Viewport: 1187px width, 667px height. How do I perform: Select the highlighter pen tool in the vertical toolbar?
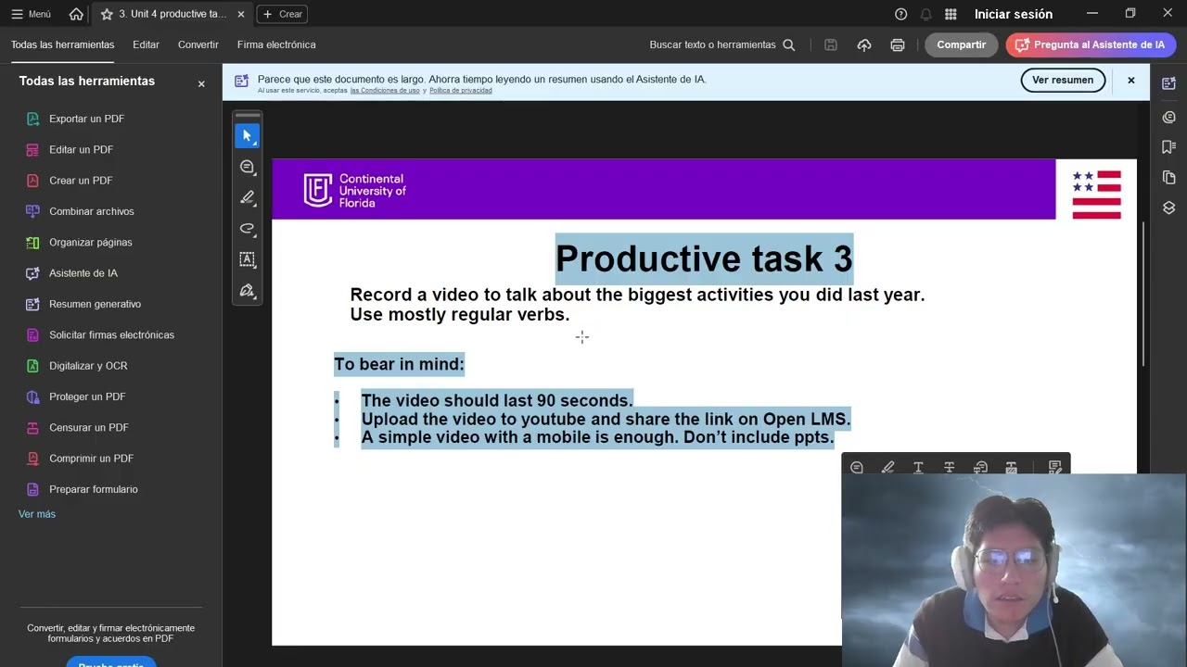pyautogui.click(x=247, y=197)
